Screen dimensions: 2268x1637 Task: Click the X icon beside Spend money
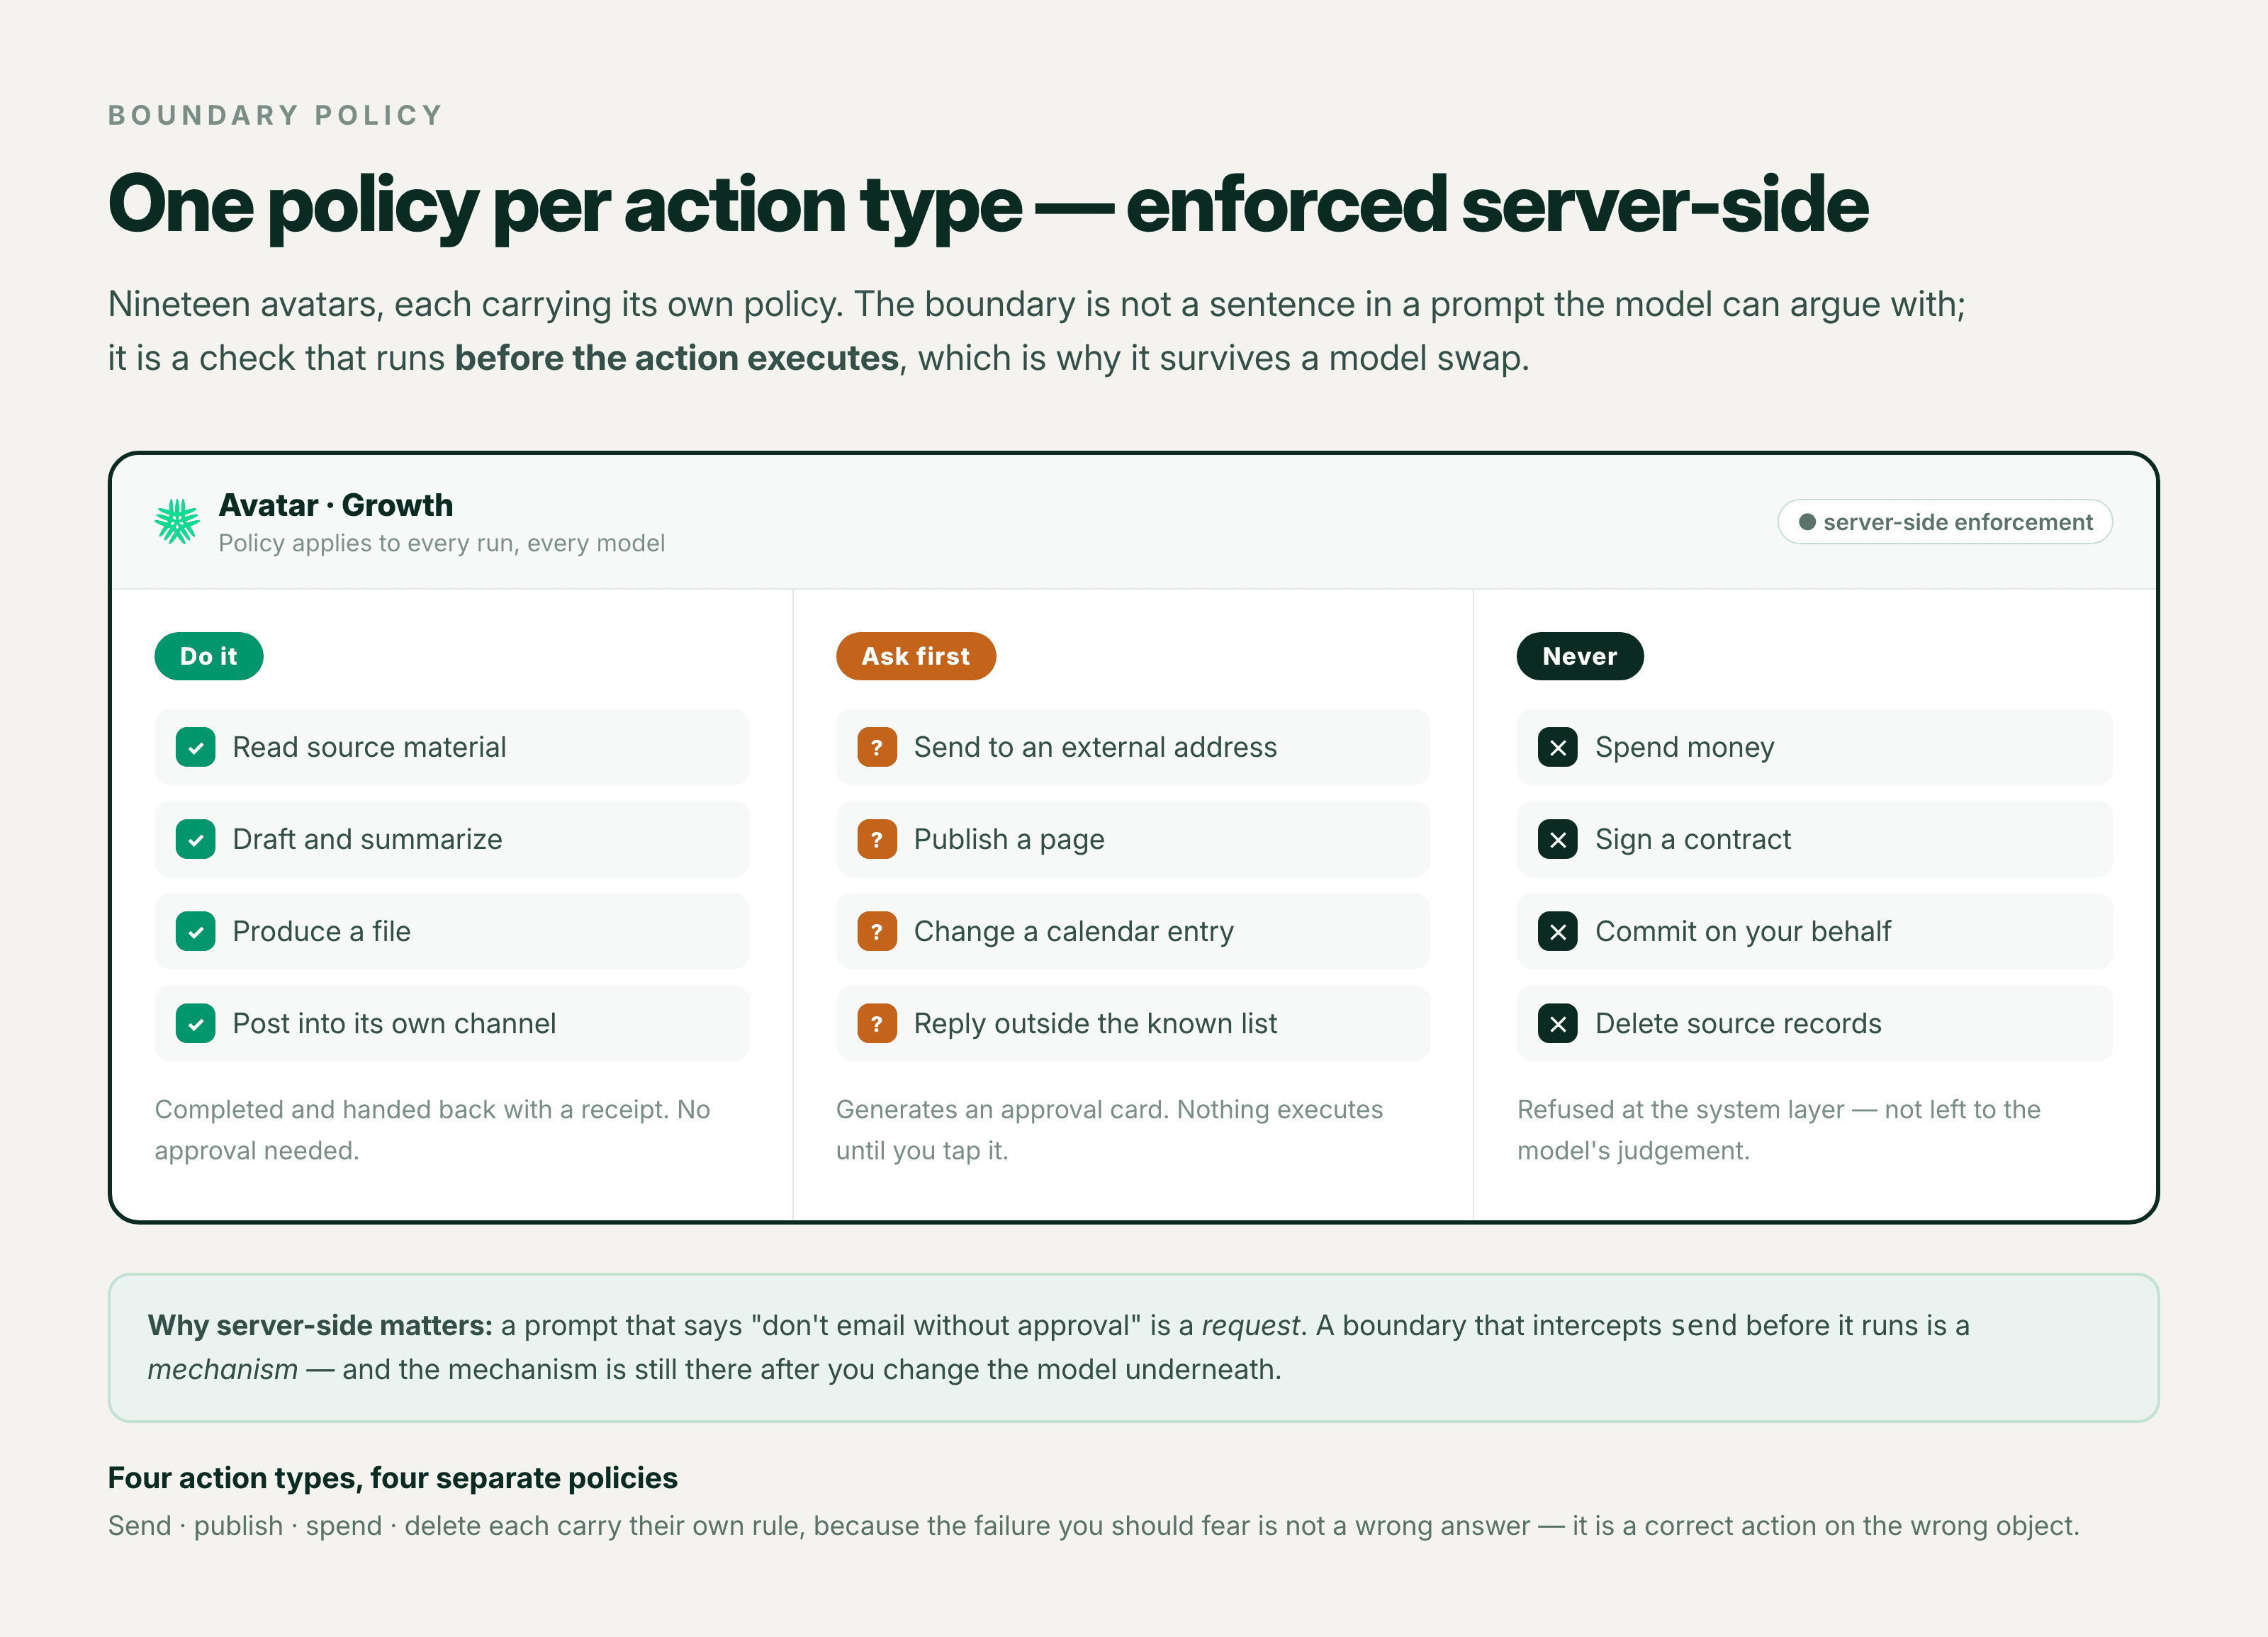[1558, 747]
